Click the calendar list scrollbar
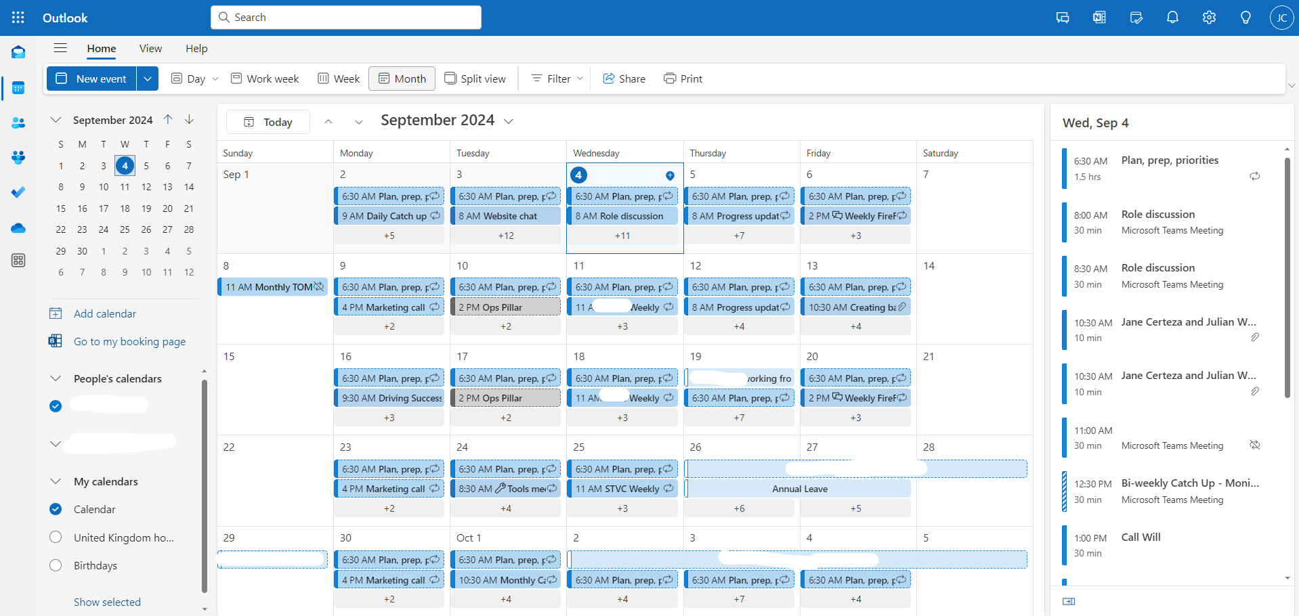The width and height of the screenshot is (1299, 616). 205,486
